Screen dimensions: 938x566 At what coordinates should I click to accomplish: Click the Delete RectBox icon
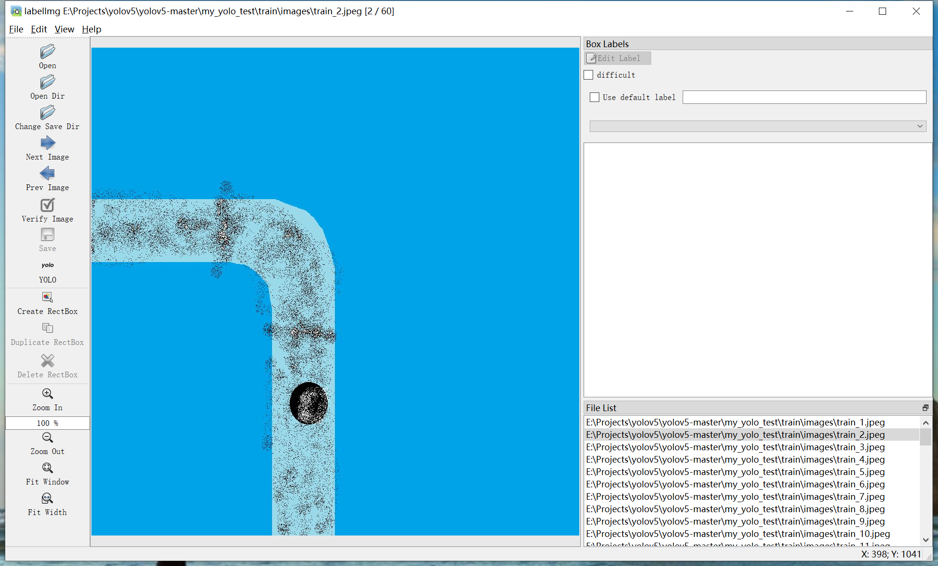pyautogui.click(x=48, y=360)
